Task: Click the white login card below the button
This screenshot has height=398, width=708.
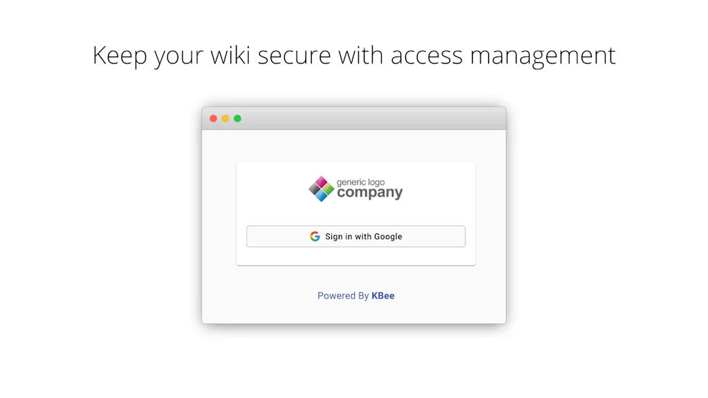Action: click(355, 256)
